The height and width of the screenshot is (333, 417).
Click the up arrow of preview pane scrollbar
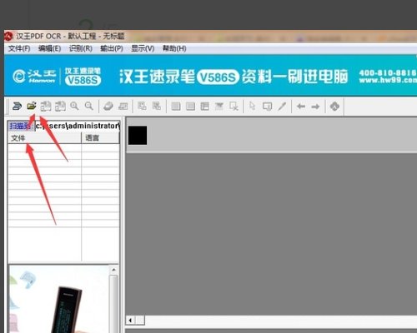coord(113,270)
